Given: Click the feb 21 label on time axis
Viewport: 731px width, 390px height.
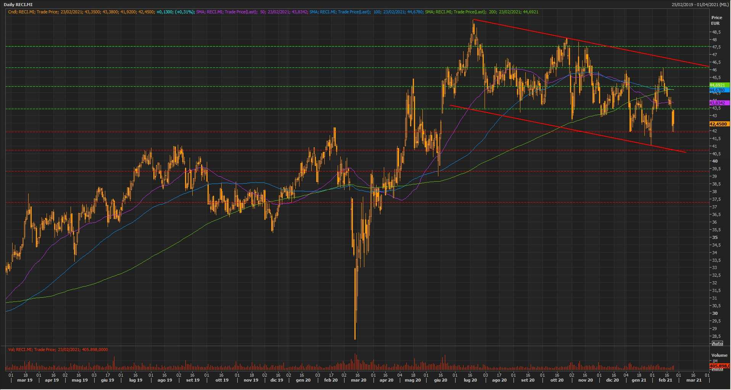Looking at the screenshot, I should pyautogui.click(x=665, y=380).
